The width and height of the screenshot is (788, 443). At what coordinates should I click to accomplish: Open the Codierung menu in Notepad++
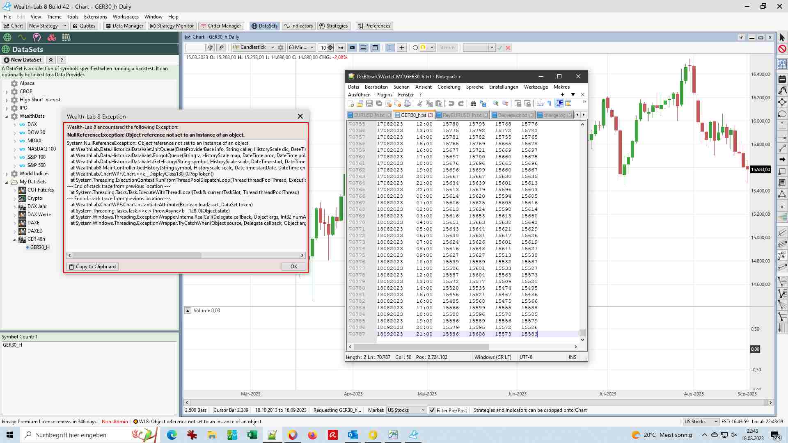tap(449, 87)
